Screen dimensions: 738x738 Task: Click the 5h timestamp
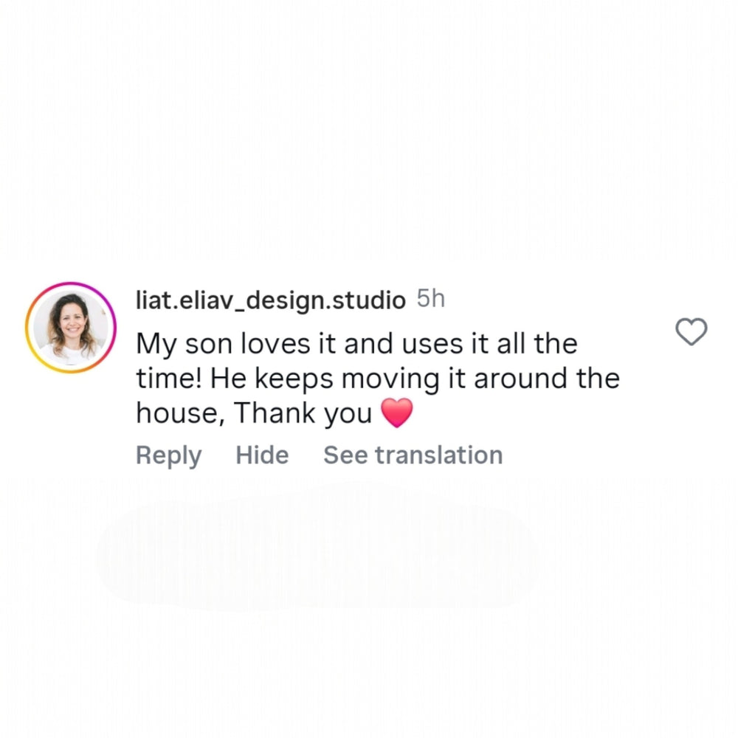tap(431, 299)
